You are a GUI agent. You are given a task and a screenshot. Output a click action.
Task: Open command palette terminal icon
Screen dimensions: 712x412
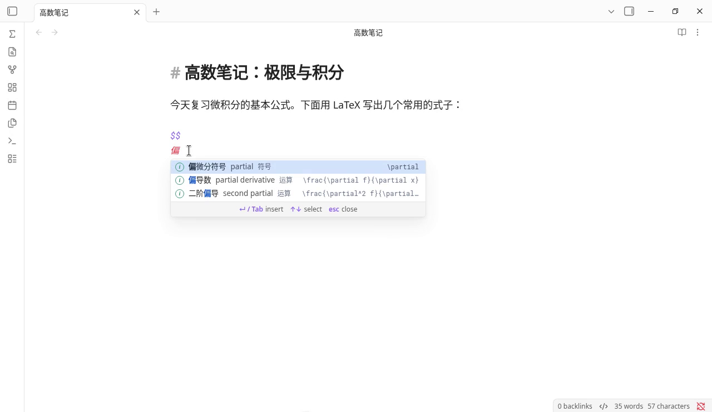pyautogui.click(x=12, y=141)
